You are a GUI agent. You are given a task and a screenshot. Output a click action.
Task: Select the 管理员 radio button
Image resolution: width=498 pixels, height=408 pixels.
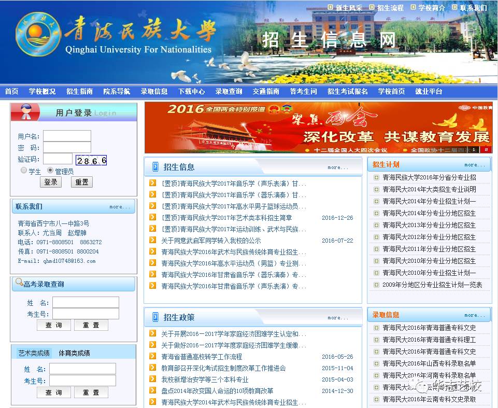(x=50, y=171)
